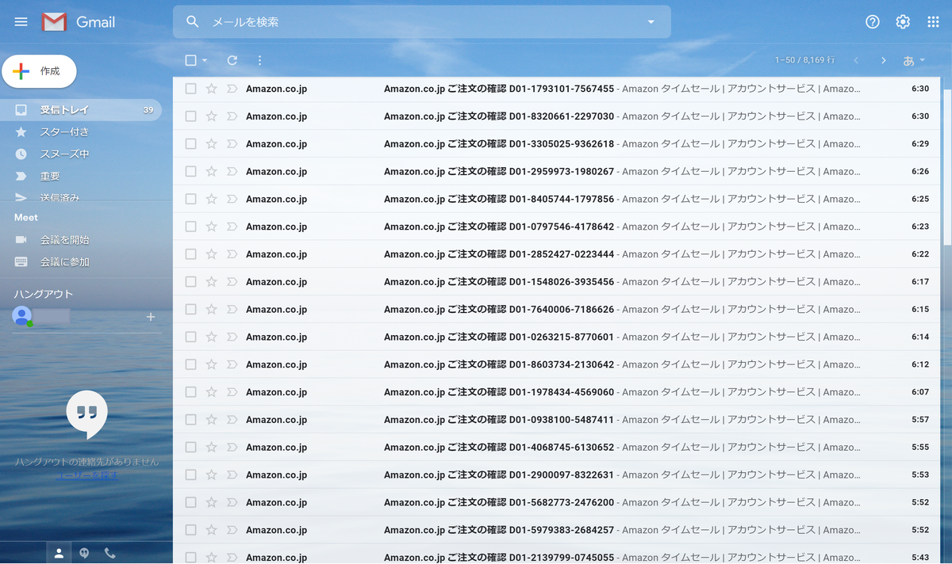The image size is (952, 564).
Task: Select the email D01-4068745-6130652 checkbox
Action: tap(190, 448)
